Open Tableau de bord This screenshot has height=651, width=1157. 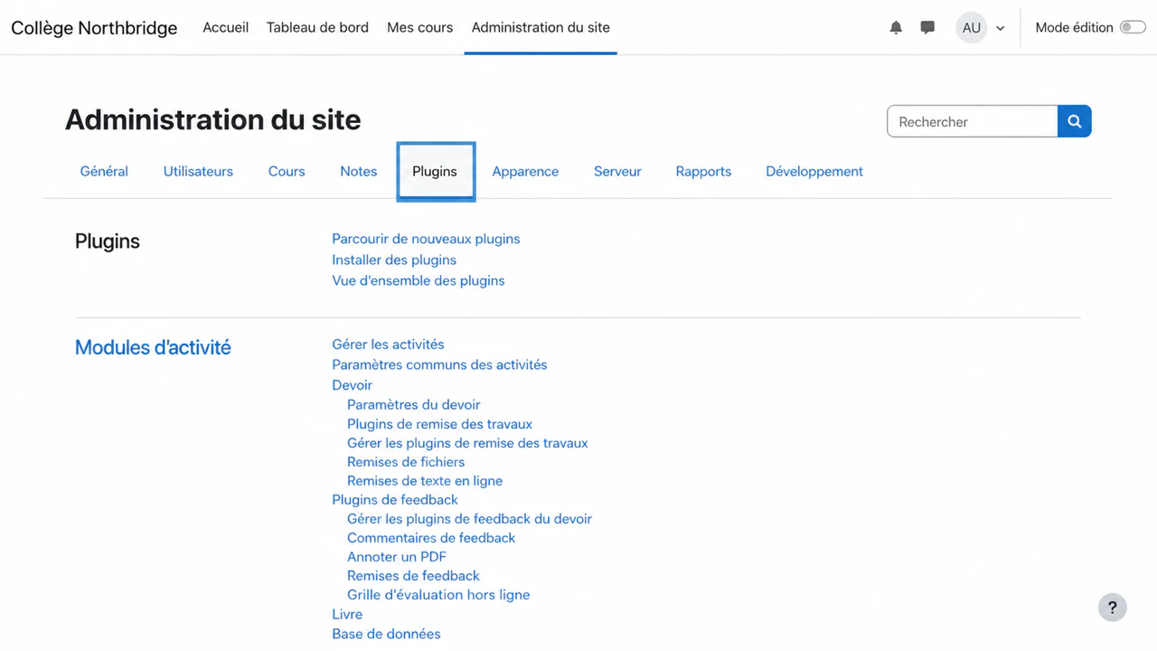[x=317, y=27]
